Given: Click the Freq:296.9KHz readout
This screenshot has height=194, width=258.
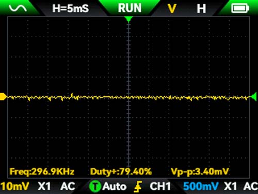Looking at the screenshot, I should 42,172.
